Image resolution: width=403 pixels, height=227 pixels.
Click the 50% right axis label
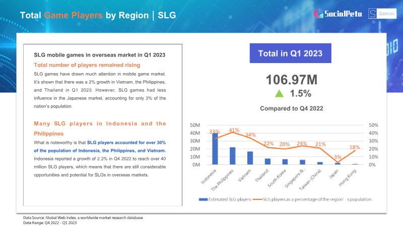tap(373, 125)
